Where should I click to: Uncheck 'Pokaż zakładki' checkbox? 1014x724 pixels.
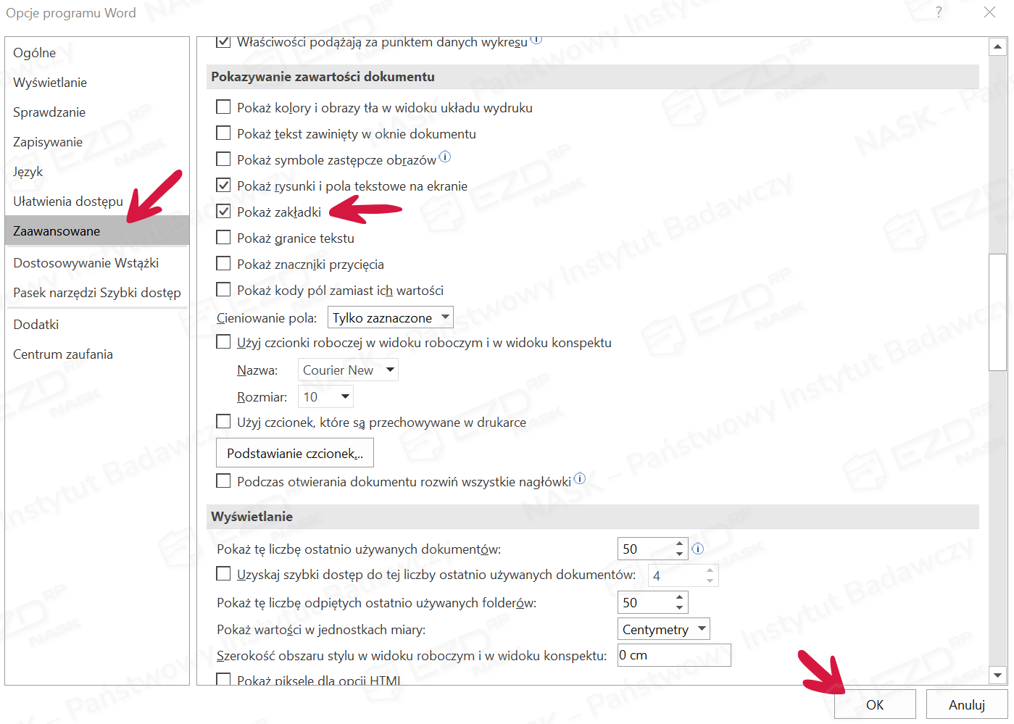click(224, 212)
